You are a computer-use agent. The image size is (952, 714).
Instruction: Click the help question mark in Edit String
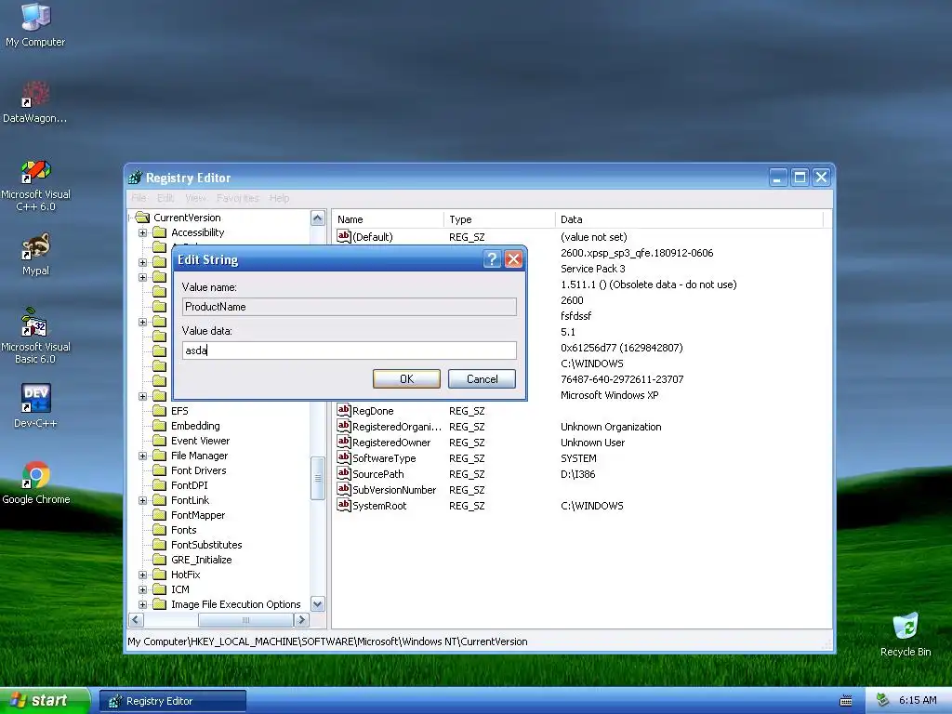[492, 259]
